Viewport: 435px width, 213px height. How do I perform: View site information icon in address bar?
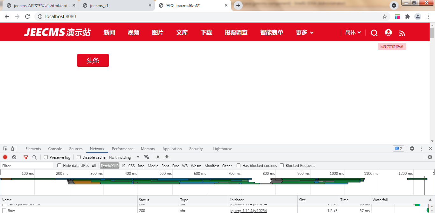pos(40,17)
